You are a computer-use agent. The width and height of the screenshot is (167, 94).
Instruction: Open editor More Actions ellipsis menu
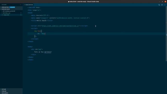[x=165, y=5]
